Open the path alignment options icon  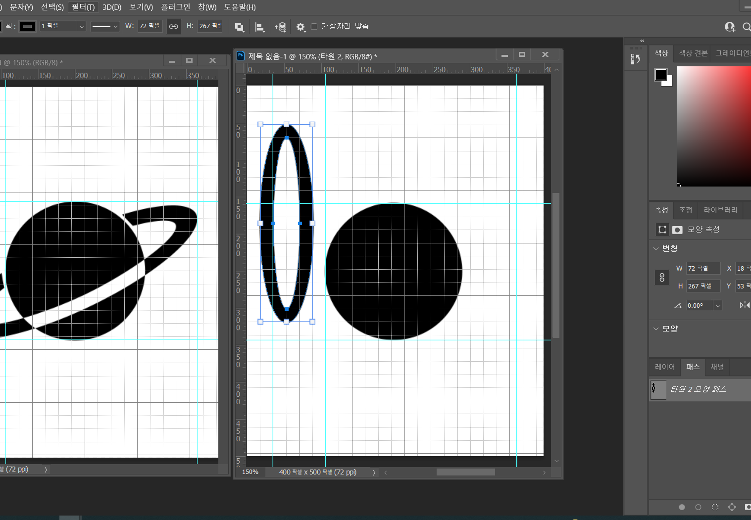[x=259, y=27]
